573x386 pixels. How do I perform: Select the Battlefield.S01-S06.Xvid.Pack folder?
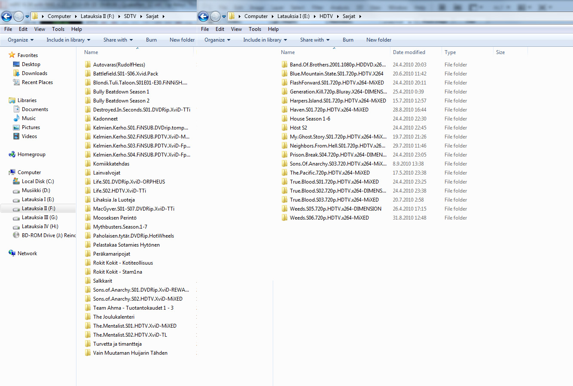(126, 74)
